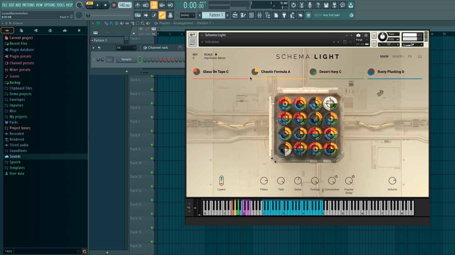Toggle Track 12 mute switch in playlist
This screenshot has height=255, width=455.
tap(152, 200)
